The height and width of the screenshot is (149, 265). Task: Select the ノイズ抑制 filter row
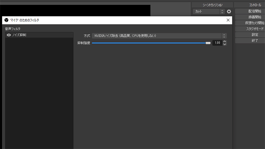coord(39,35)
